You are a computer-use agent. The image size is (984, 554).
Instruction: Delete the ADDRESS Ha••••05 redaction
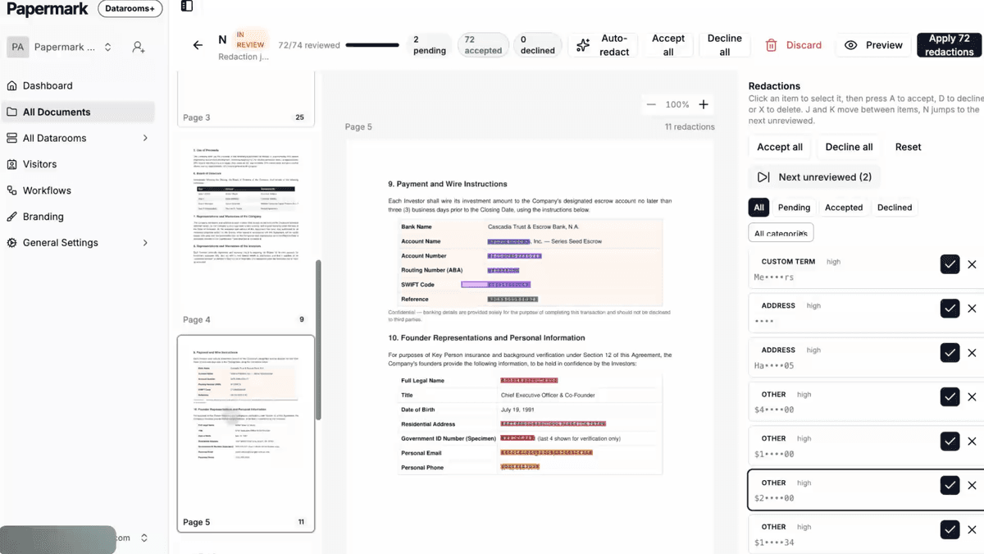(973, 353)
